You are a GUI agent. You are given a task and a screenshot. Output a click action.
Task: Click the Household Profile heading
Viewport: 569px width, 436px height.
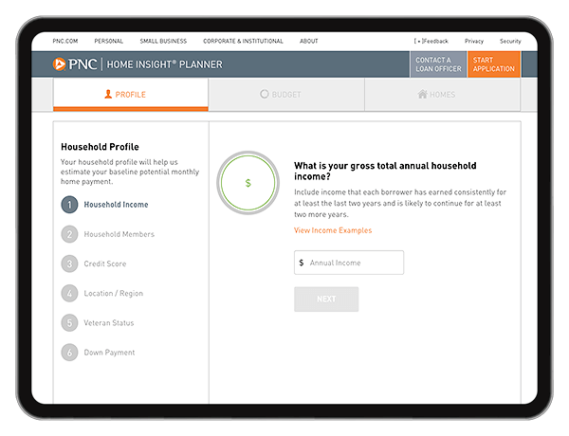pos(100,147)
